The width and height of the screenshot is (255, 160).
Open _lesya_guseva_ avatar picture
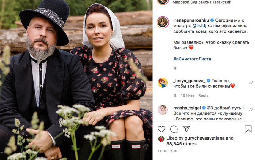(163, 83)
